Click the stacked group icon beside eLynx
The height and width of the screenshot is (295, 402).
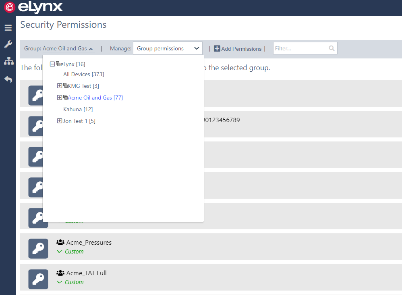coord(58,64)
